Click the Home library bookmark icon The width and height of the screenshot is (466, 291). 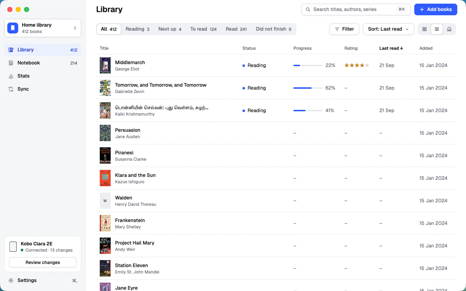tap(13, 28)
